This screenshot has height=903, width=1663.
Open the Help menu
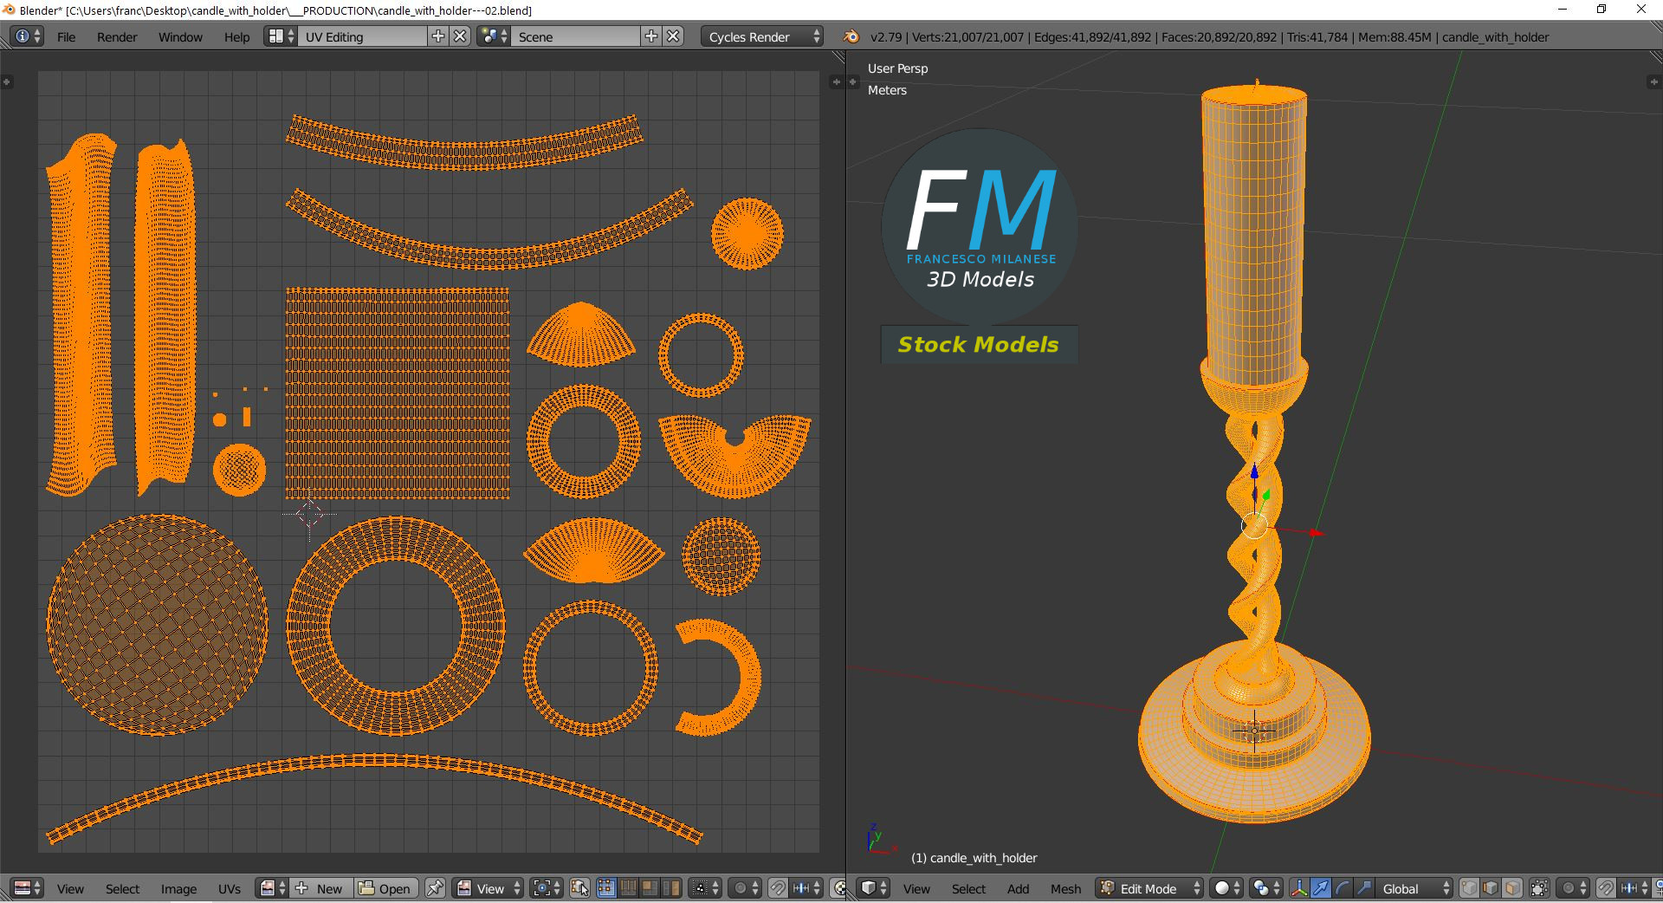pyautogui.click(x=236, y=37)
